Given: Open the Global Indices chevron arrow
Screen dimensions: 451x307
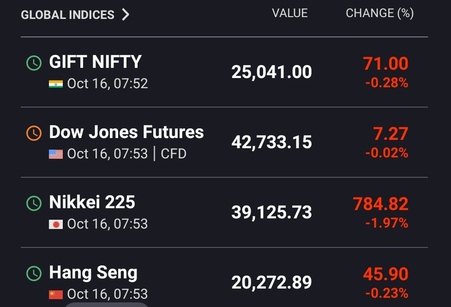Looking at the screenshot, I should coord(126,14).
